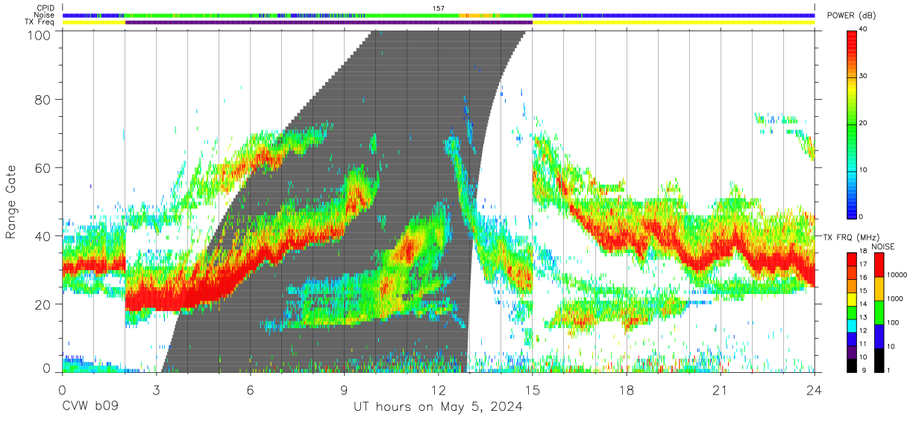Viewport: 916px width, 422px height.
Task: Click the 40 range gate y-axis label
Action: coord(43,236)
